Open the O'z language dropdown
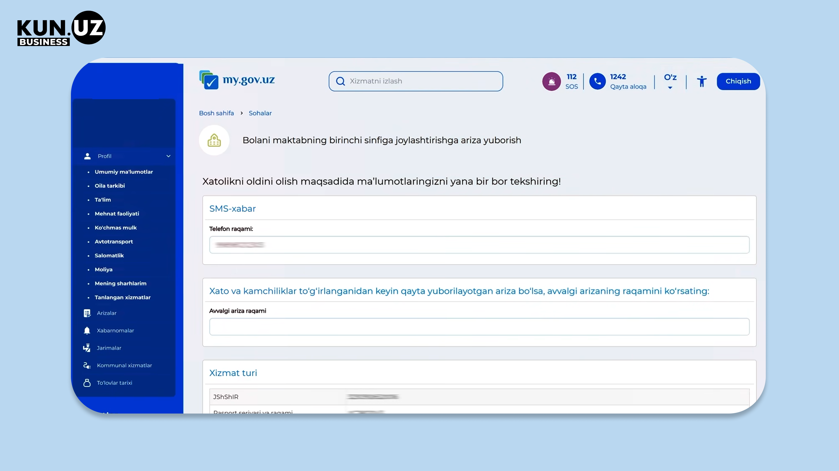Image resolution: width=839 pixels, height=471 pixels. [670, 81]
